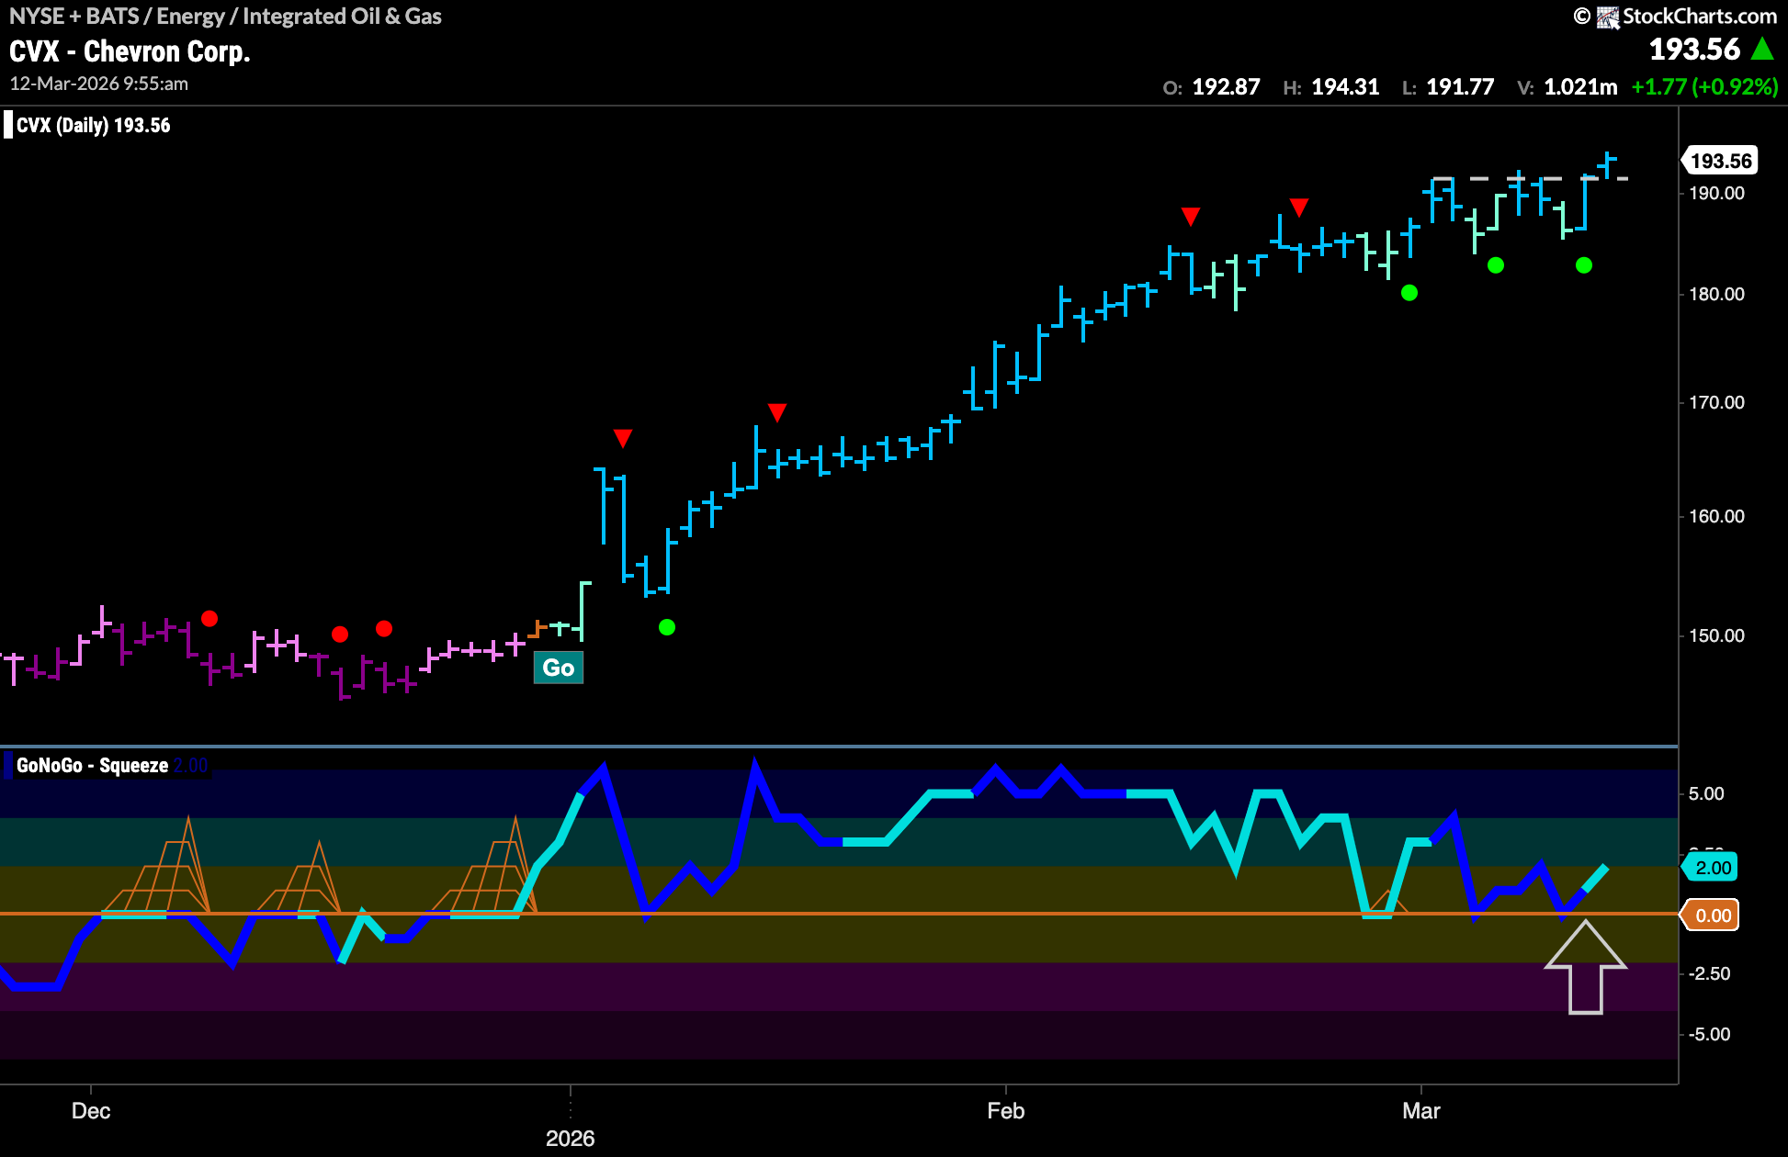This screenshot has height=1157, width=1788.
Task: Click the Dec label on the date axis
Action: 91,1111
